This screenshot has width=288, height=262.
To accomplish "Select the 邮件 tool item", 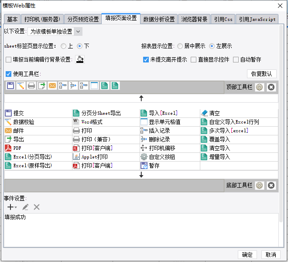I will pos(38,131).
